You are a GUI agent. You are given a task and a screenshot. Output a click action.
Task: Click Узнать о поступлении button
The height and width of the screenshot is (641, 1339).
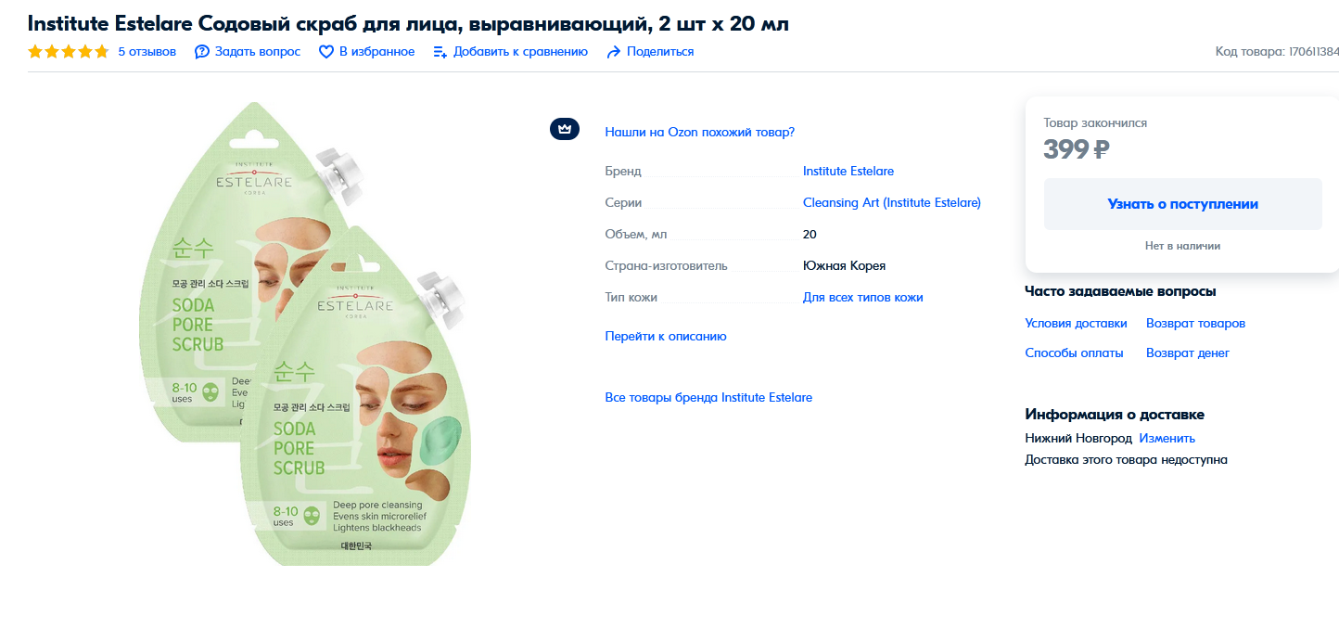[x=1183, y=204]
